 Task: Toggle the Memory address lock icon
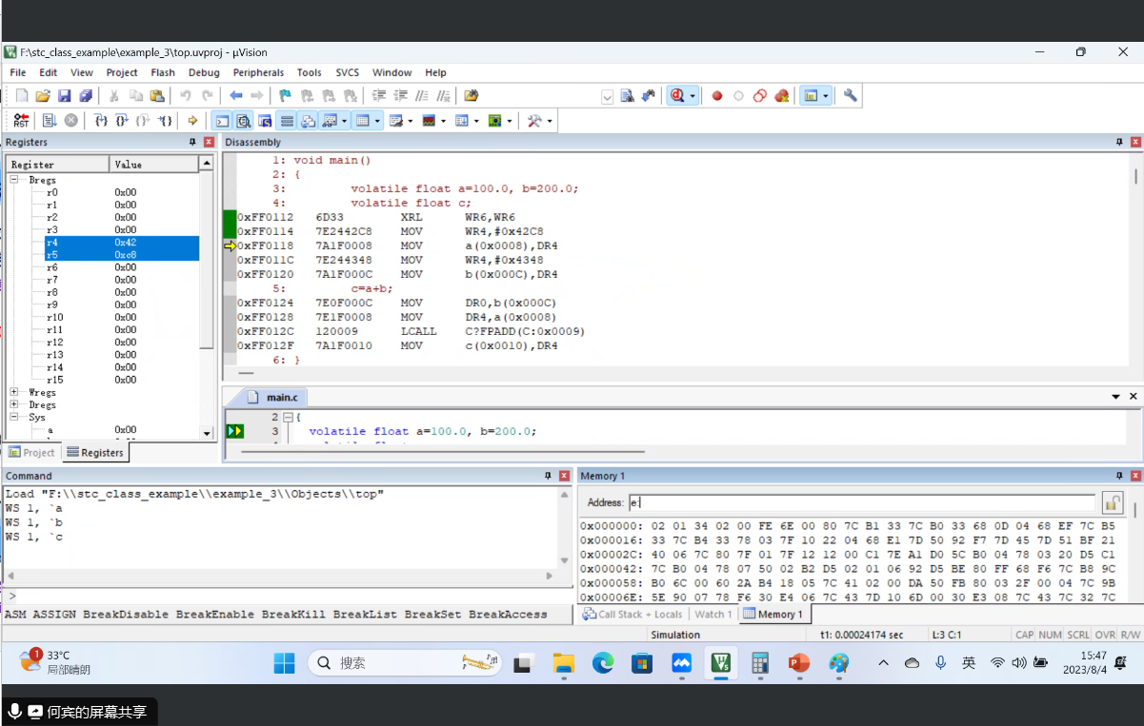[1113, 501]
